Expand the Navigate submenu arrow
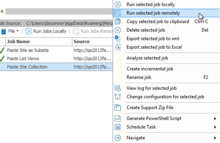Image resolution: width=220 pixels, height=143 pixels. point(215,138)
